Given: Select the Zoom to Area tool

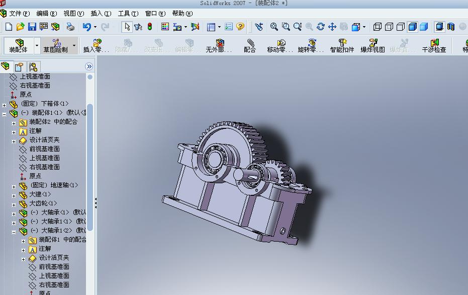Looking at the screenshot, I should pyautogui.click(x=286, y=27).
